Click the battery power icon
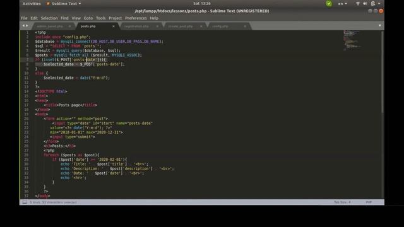This screenshot has width=404, height=227. coord(373,4)
